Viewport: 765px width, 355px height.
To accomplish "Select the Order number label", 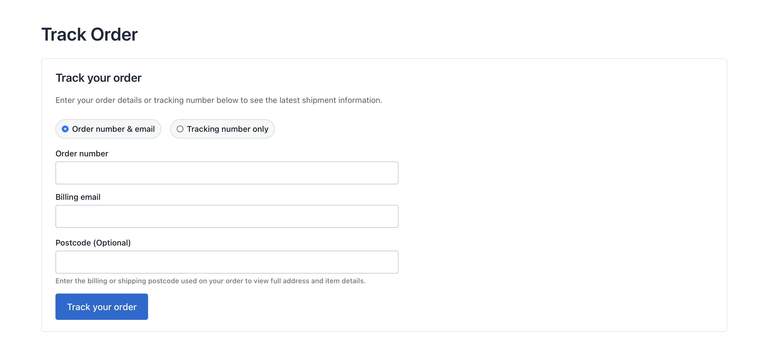I will [82, 153].
